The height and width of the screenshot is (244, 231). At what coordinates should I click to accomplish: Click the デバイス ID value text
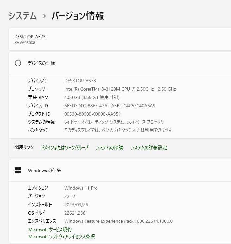pos(110,106)
